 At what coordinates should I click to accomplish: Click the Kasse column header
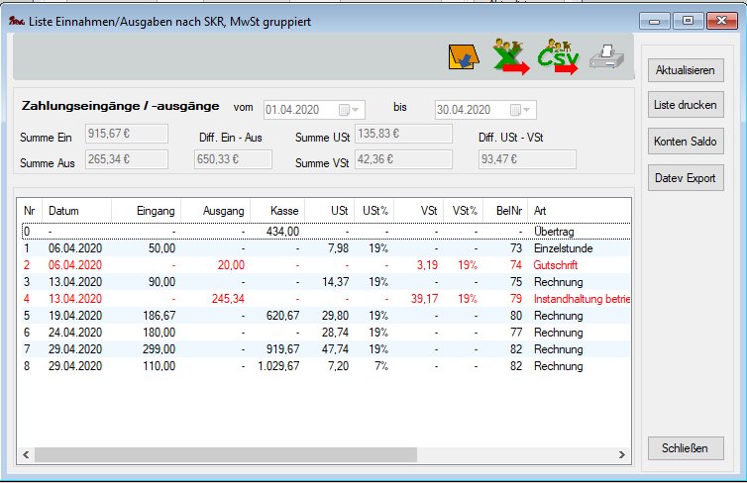pyautogui.click(x=283, y=211)
